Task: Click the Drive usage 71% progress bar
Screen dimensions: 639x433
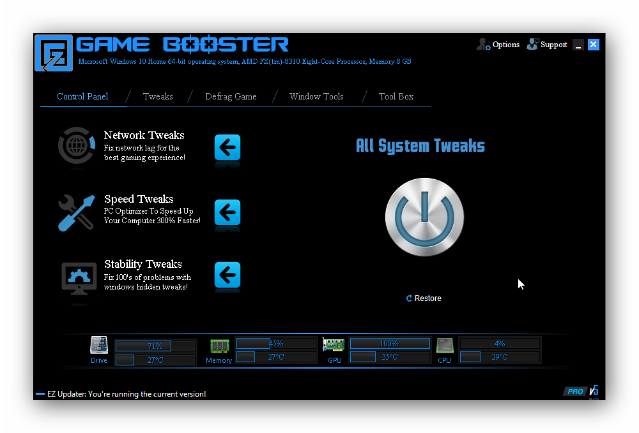Action: tap(155, 346)
